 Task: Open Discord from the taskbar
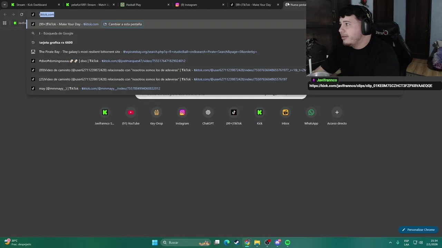277,242
